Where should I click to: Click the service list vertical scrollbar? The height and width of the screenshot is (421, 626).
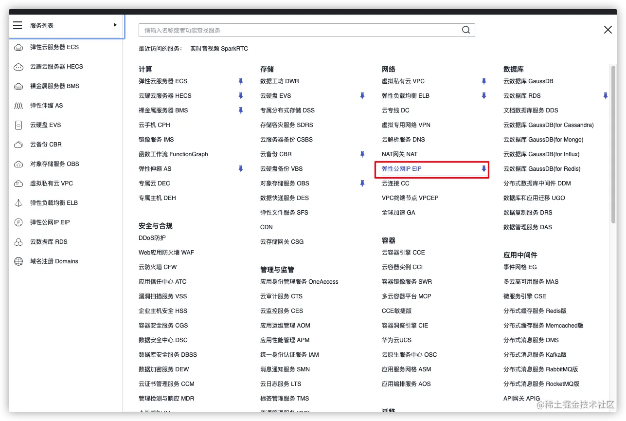click(x=613, y=144)
